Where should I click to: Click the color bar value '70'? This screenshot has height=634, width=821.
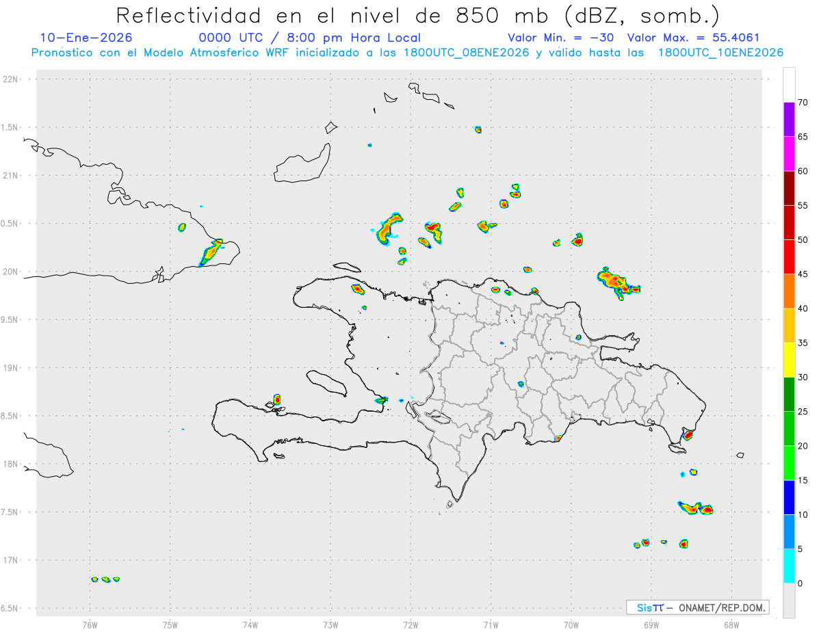coord(803,102)
